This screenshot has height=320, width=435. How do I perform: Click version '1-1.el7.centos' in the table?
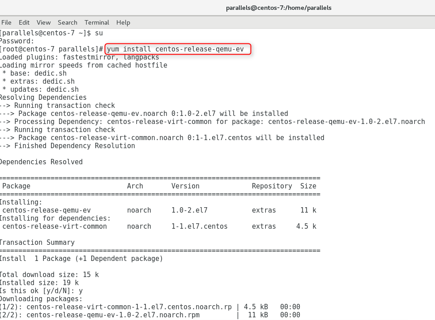point(200,226)
